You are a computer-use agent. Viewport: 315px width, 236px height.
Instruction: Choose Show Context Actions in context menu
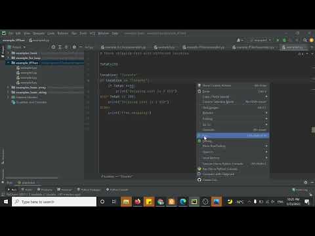(233, 86)
